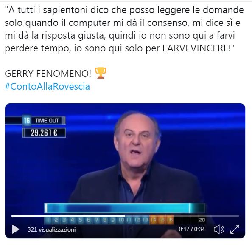Click the 321 visualizzazioni view count
This screenshot has height=249, width=252.
pyautogui.click(x=51, y=229)
